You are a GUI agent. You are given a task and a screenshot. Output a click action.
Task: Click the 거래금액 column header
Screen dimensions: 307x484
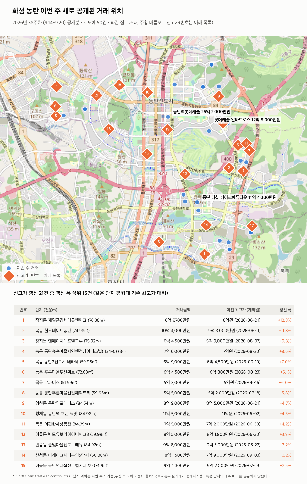coord(183,310)
